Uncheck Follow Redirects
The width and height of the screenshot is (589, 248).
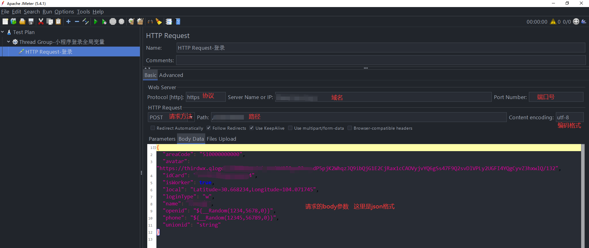tap(209, 128)
